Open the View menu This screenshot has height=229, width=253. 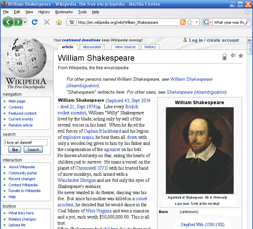tap(29, 12)
